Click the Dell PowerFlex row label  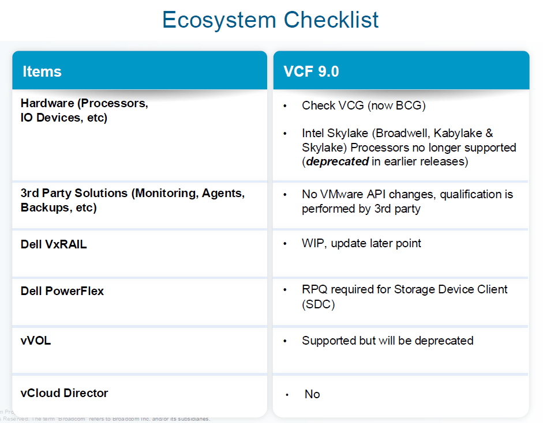[62, 291]
